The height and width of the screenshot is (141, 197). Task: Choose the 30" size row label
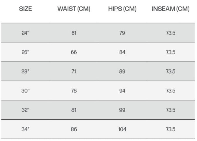(26, 91)
